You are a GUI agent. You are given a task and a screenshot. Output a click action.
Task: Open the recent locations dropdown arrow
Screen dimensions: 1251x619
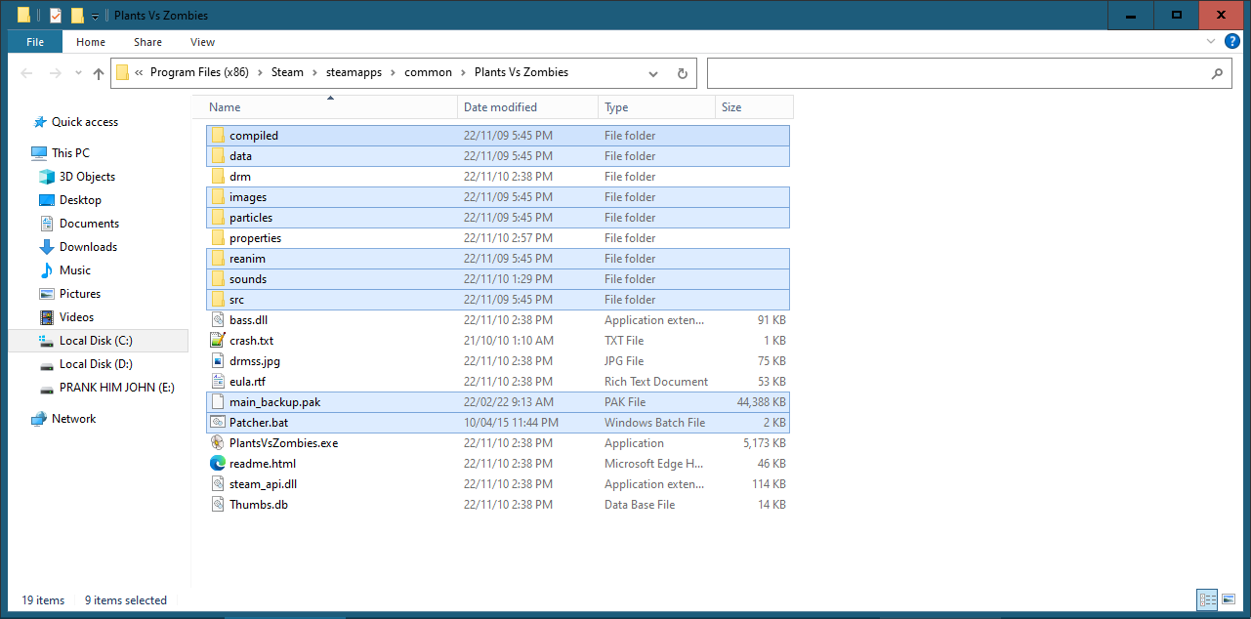(78, 74)
